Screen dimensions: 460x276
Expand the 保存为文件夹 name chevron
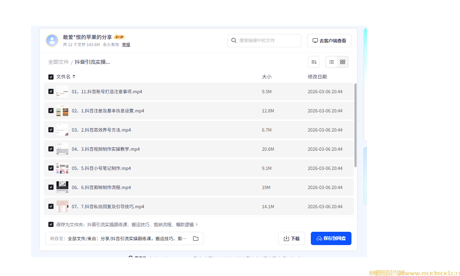tap(197, 224)
